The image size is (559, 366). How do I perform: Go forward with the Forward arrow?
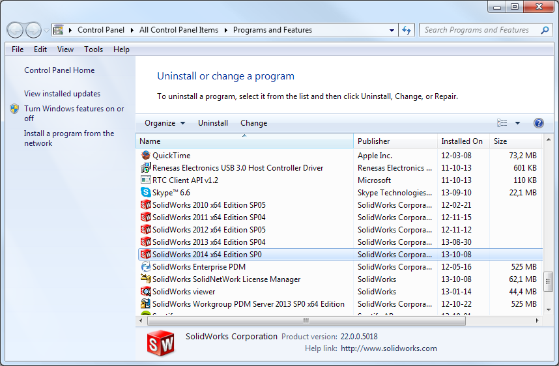[33, 31]
